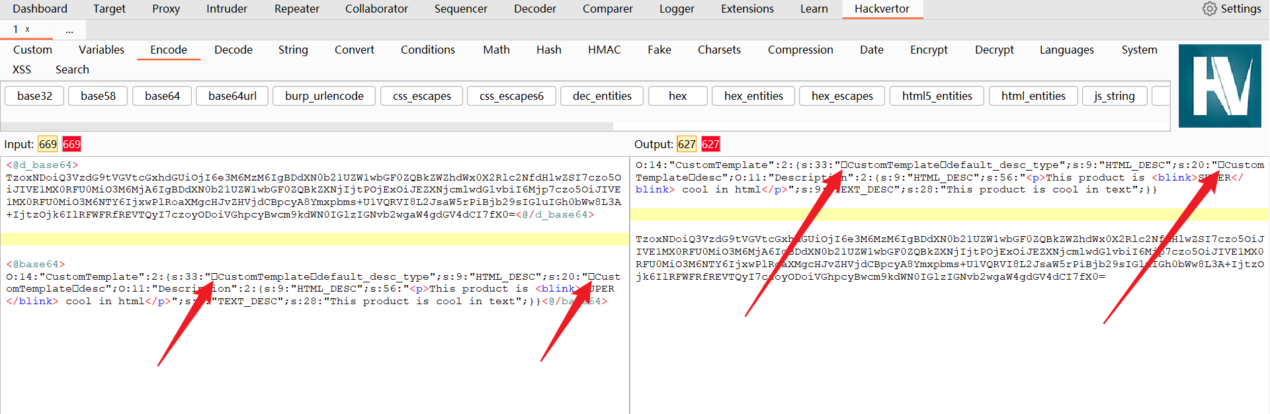
Task: Insert the hex_escapes tag
Action: (x=842, y=96)
